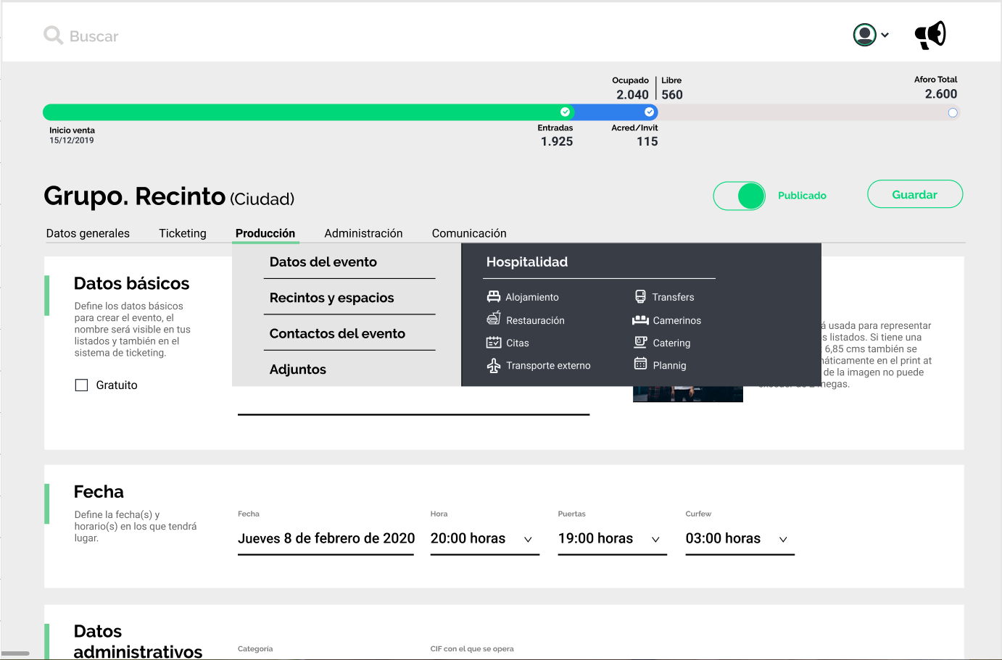The height and width of the screenshot is (660, 1002).
Task: Open Alojamiento bed icon in Hospitalidad
Action: 494,297
